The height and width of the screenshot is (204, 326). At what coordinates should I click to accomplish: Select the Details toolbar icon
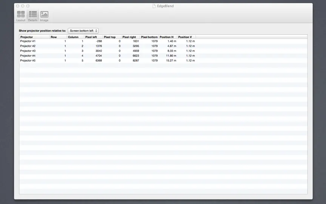coord(33,16)
